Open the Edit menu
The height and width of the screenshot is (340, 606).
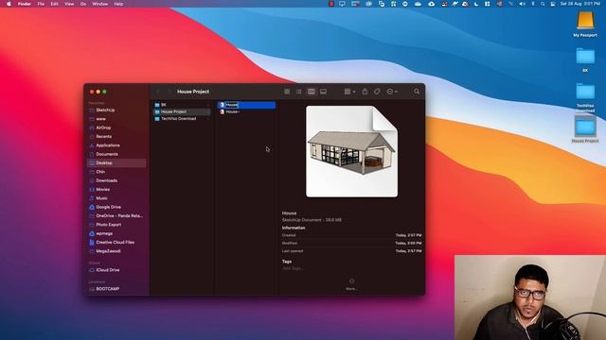(x=55, y=4)
